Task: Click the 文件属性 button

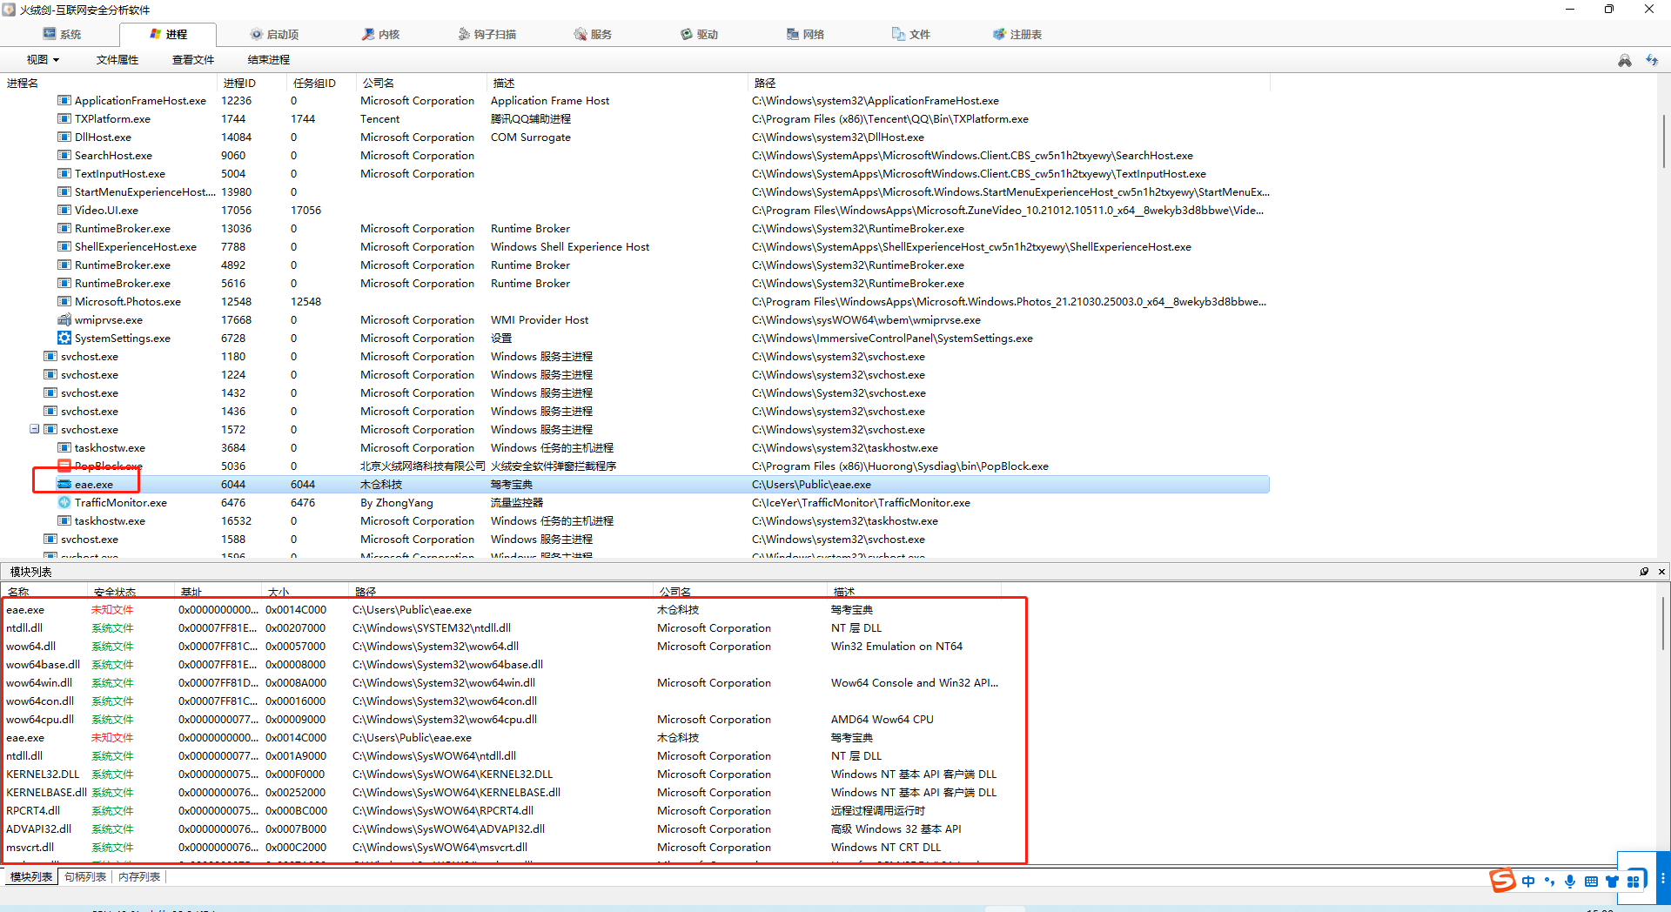Action: [117, 60]
